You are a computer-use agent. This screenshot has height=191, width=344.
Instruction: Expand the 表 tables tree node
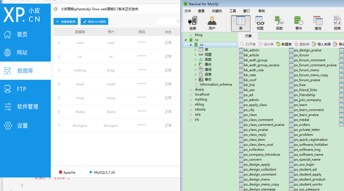(196, 50)
